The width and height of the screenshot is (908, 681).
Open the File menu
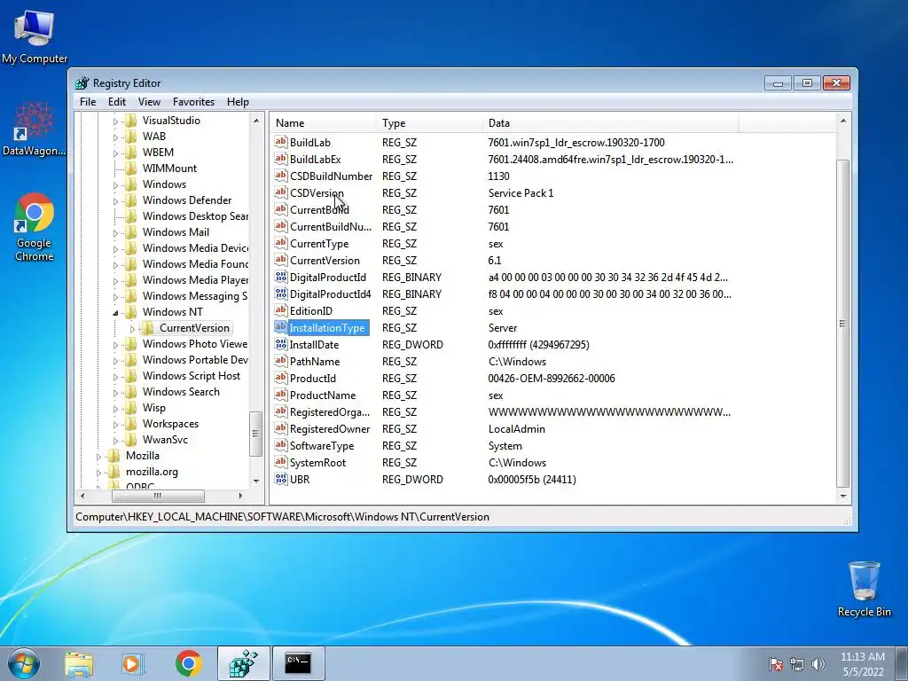point(88,101)
